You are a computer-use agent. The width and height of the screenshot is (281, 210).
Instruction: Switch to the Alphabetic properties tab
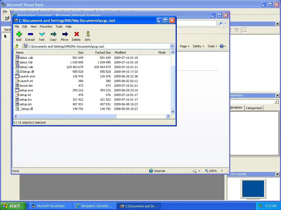coord(237,107)
